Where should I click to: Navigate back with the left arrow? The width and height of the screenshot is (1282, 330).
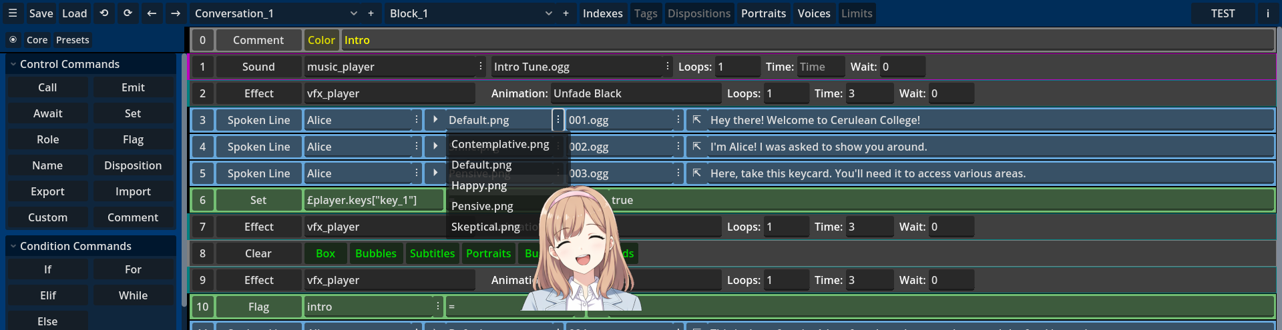point(152,13)
